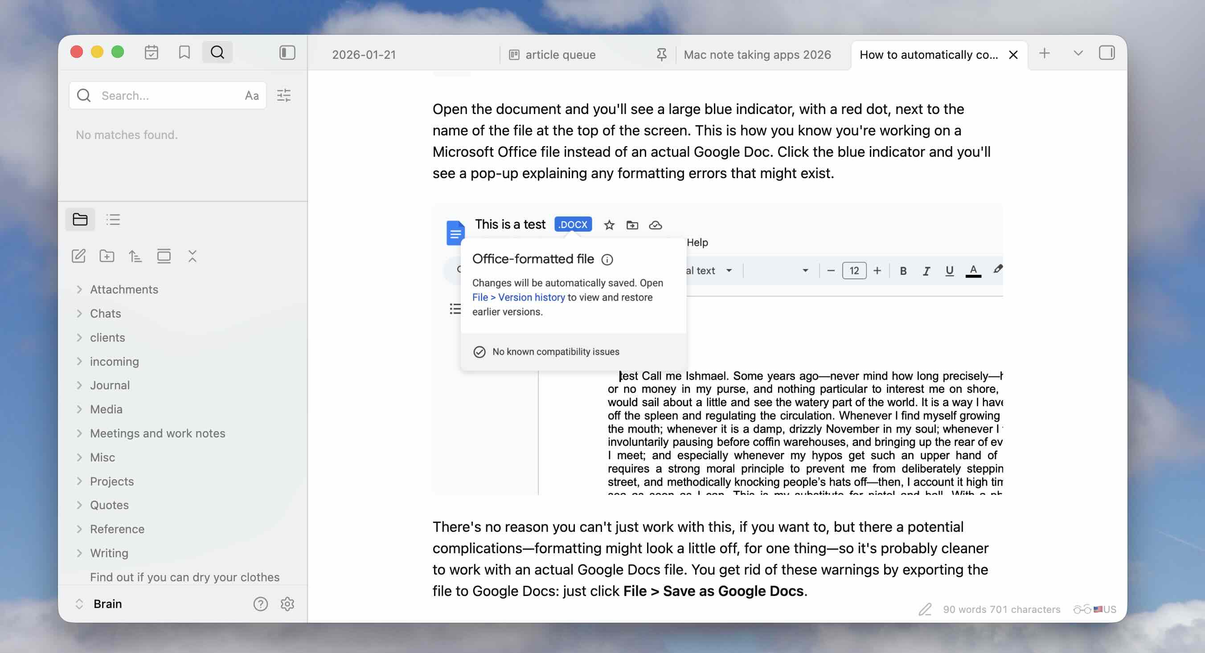Viewport: 1205px width, 653px height.
Task: Toggle the left sidebar panel
Action: (x=287, y=53)
